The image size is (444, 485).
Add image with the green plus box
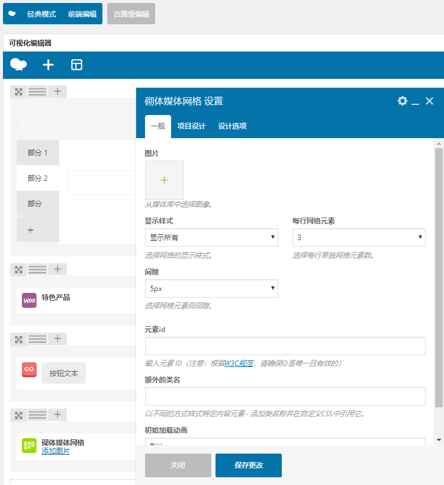click(164, 180)
